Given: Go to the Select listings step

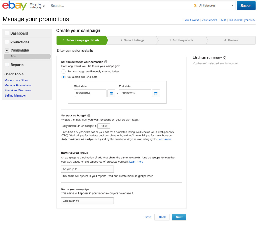Looking at the screenshot, I should coord(132,41).
